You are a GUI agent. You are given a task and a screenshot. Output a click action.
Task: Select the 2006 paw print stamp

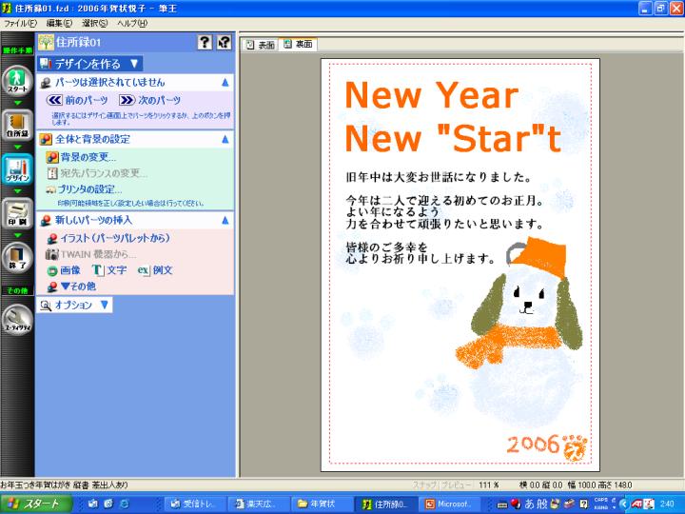pos(547,446)
